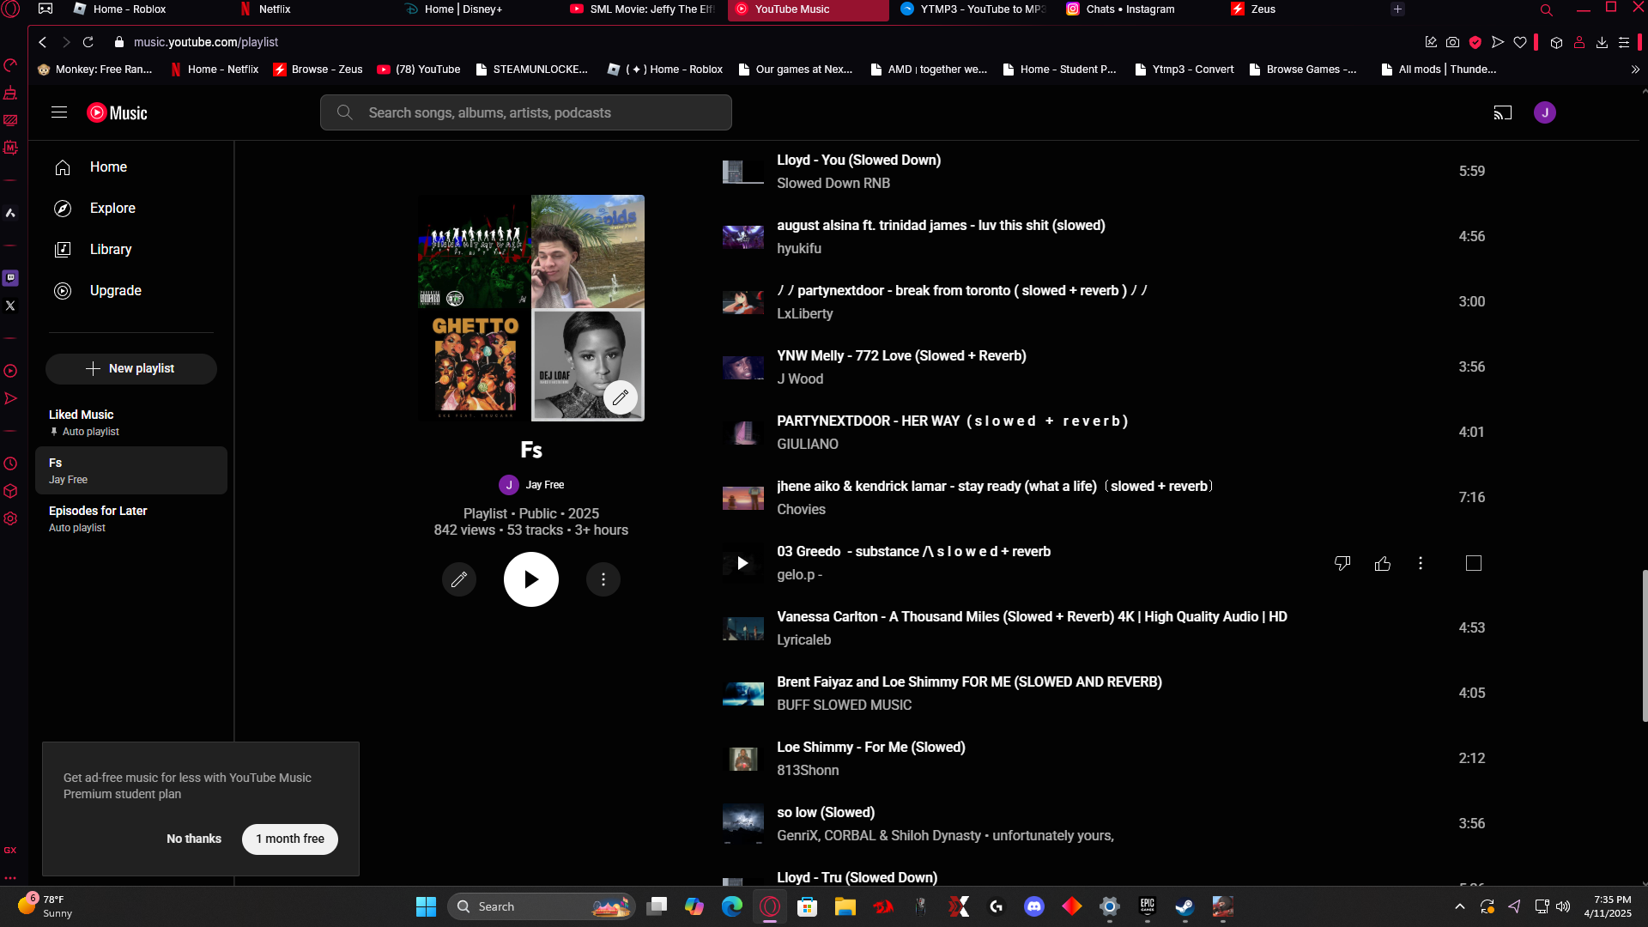Edit the Fs playlist with pencil button
Viewport: 1648px width, 927px height.
tap(459, 579)
